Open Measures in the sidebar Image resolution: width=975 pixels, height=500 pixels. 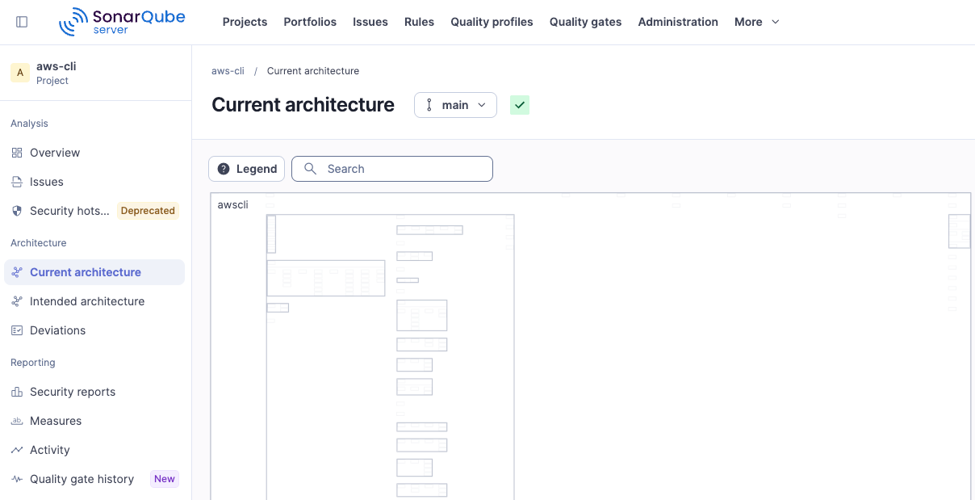(x=94, y=421)
